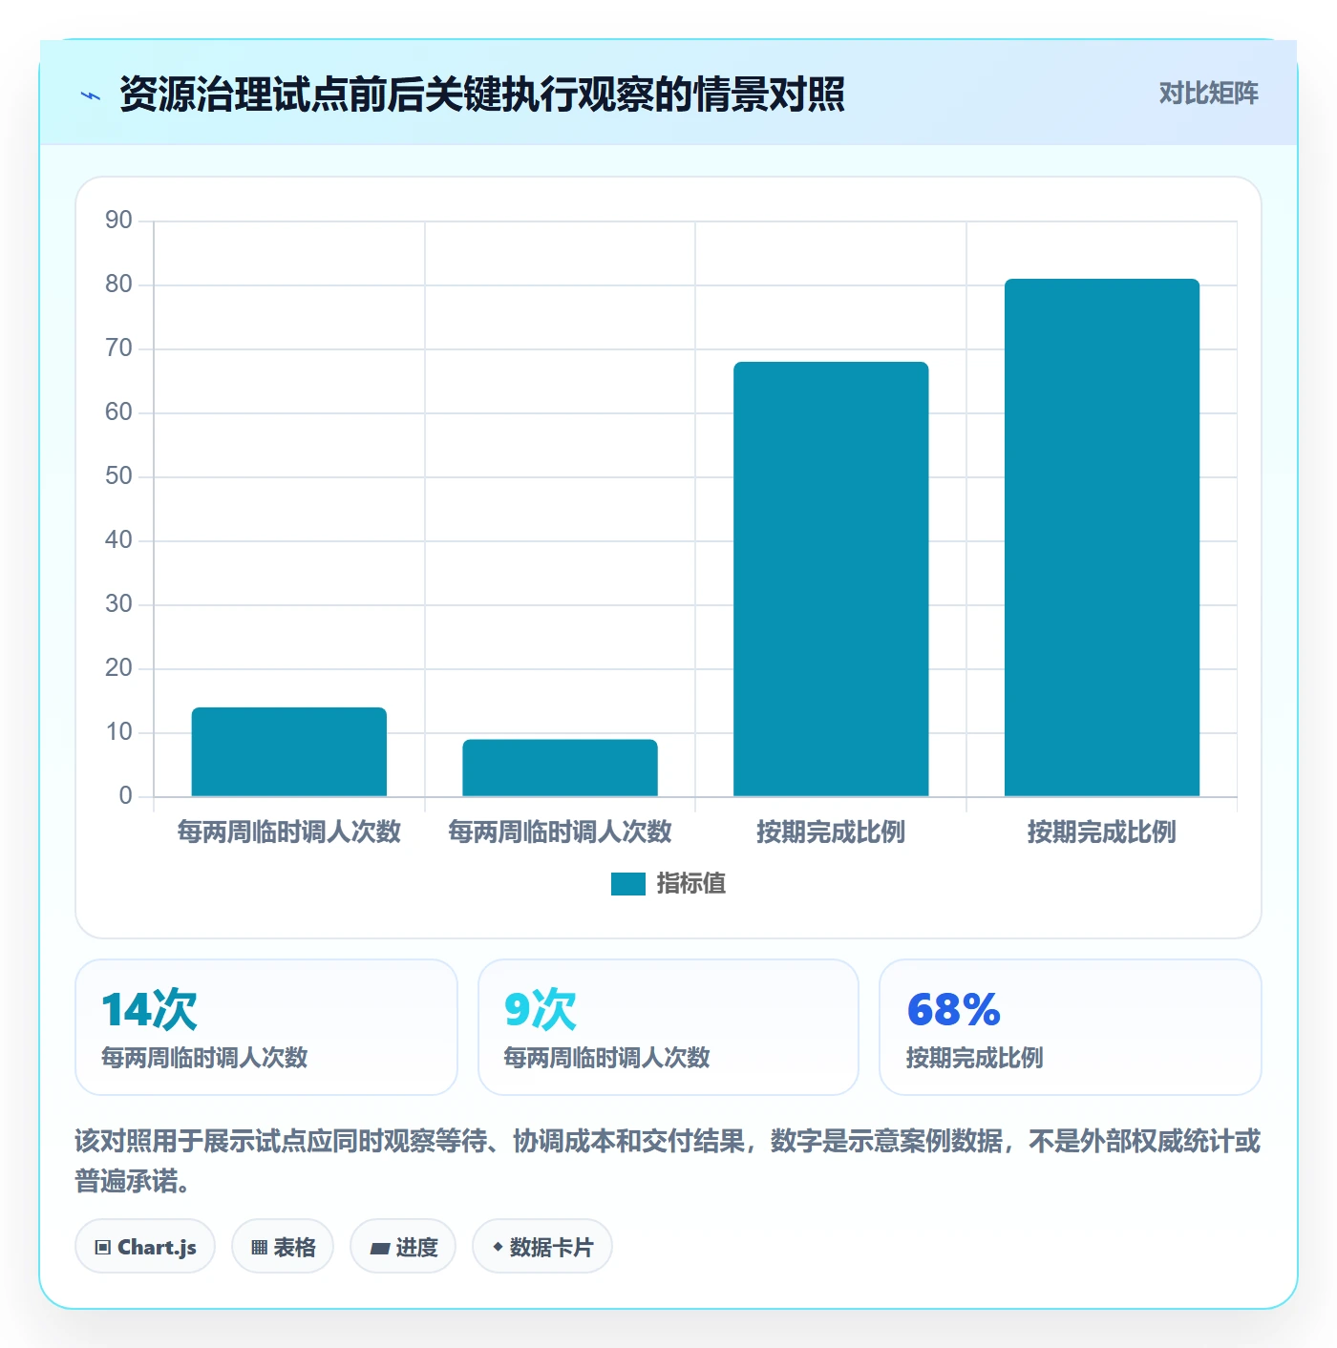Click the y-axis tick label 20

tap(118, 668)
